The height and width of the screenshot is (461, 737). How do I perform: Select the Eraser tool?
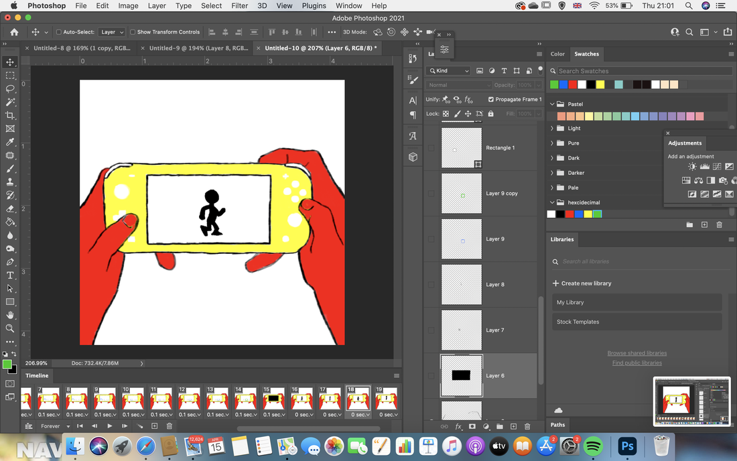click(x=10, y=208)
